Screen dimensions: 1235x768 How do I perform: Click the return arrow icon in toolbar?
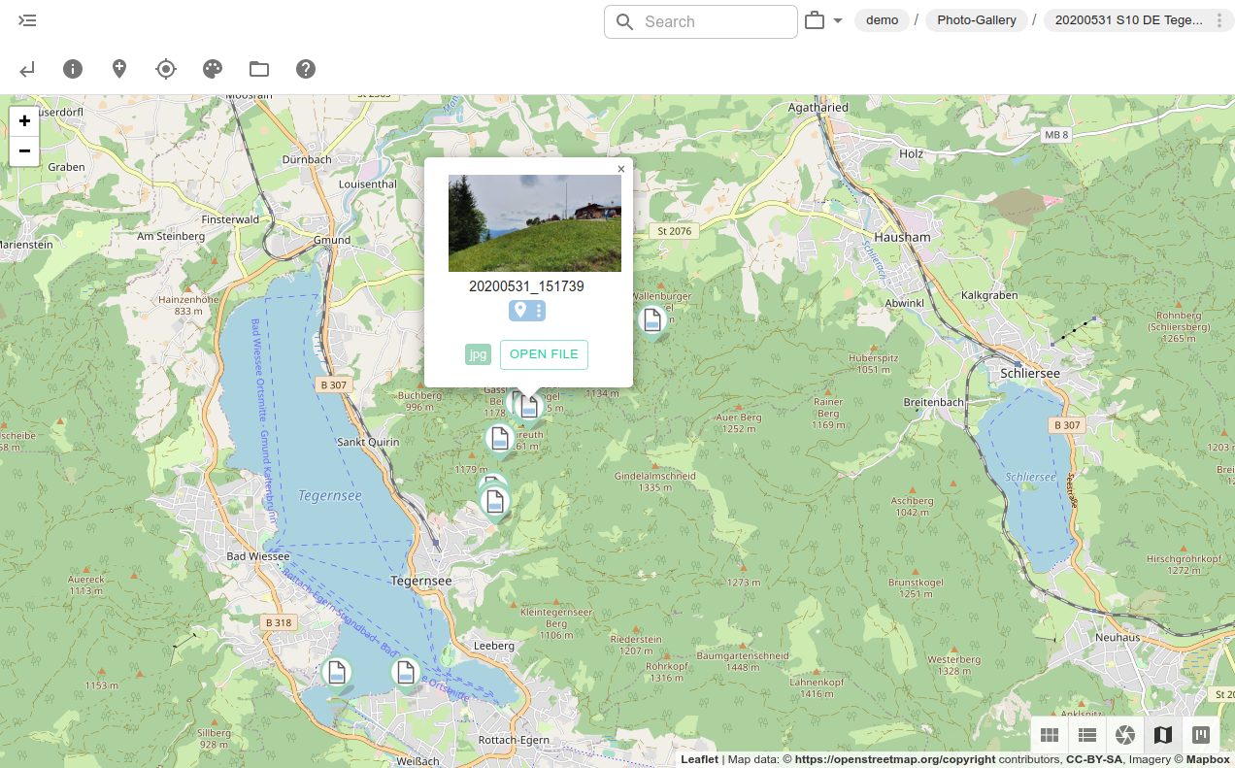pyautogui.click(x=27, y=69)
